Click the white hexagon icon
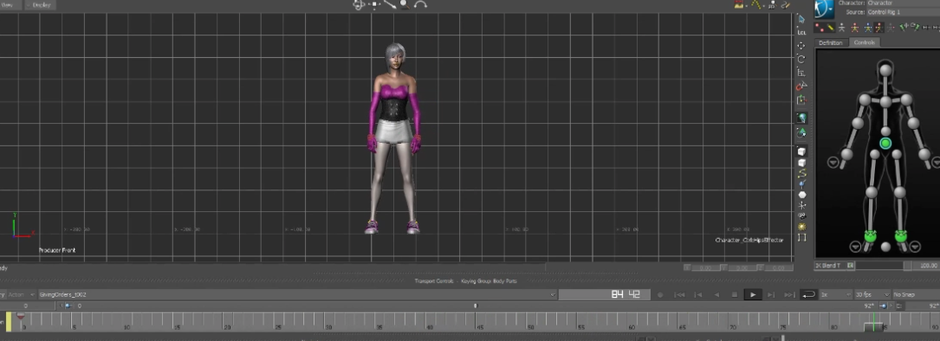Screen dimensions: 940x341 tap(802, 195)
